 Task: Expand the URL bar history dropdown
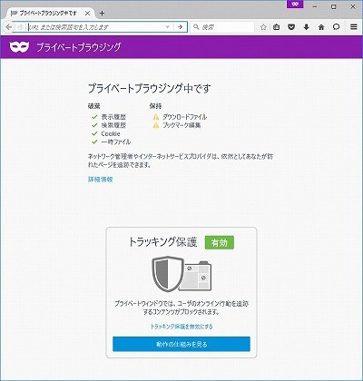click(168, 27)
